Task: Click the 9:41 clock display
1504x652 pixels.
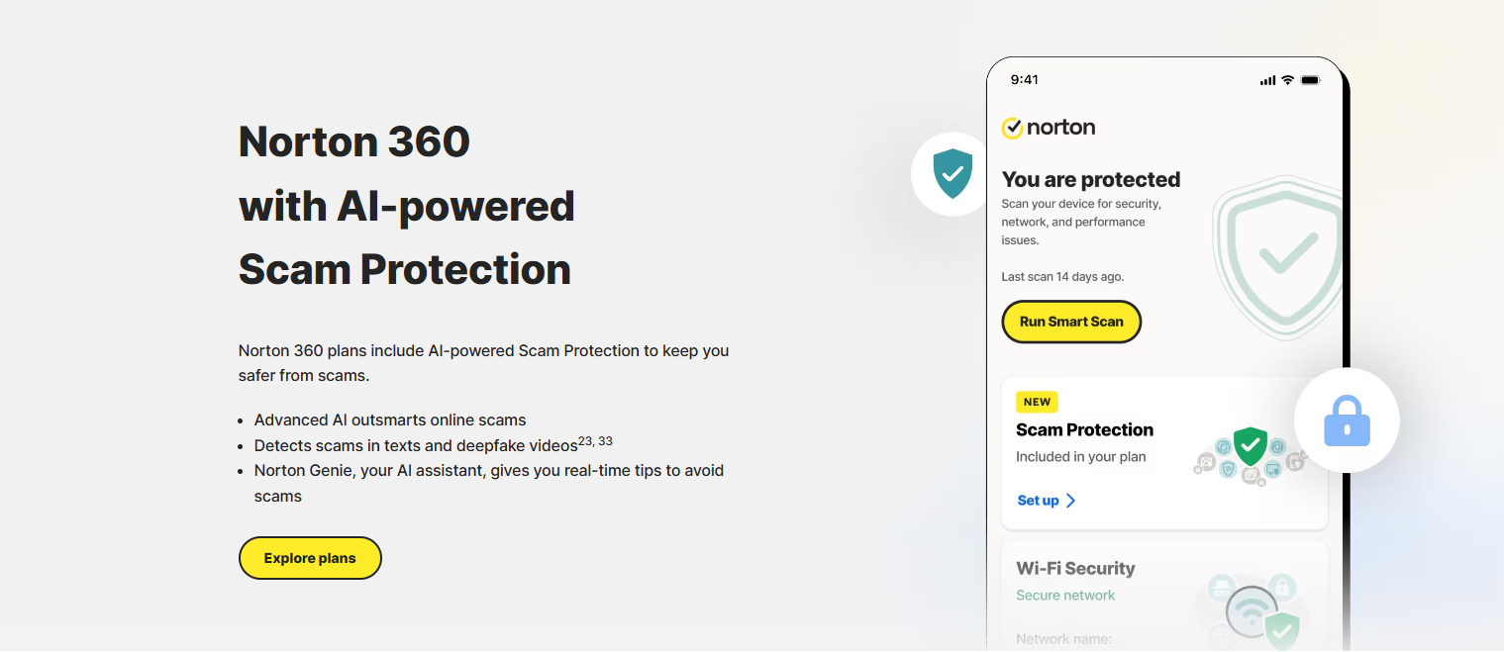Action: click(x=1025, y=79)
